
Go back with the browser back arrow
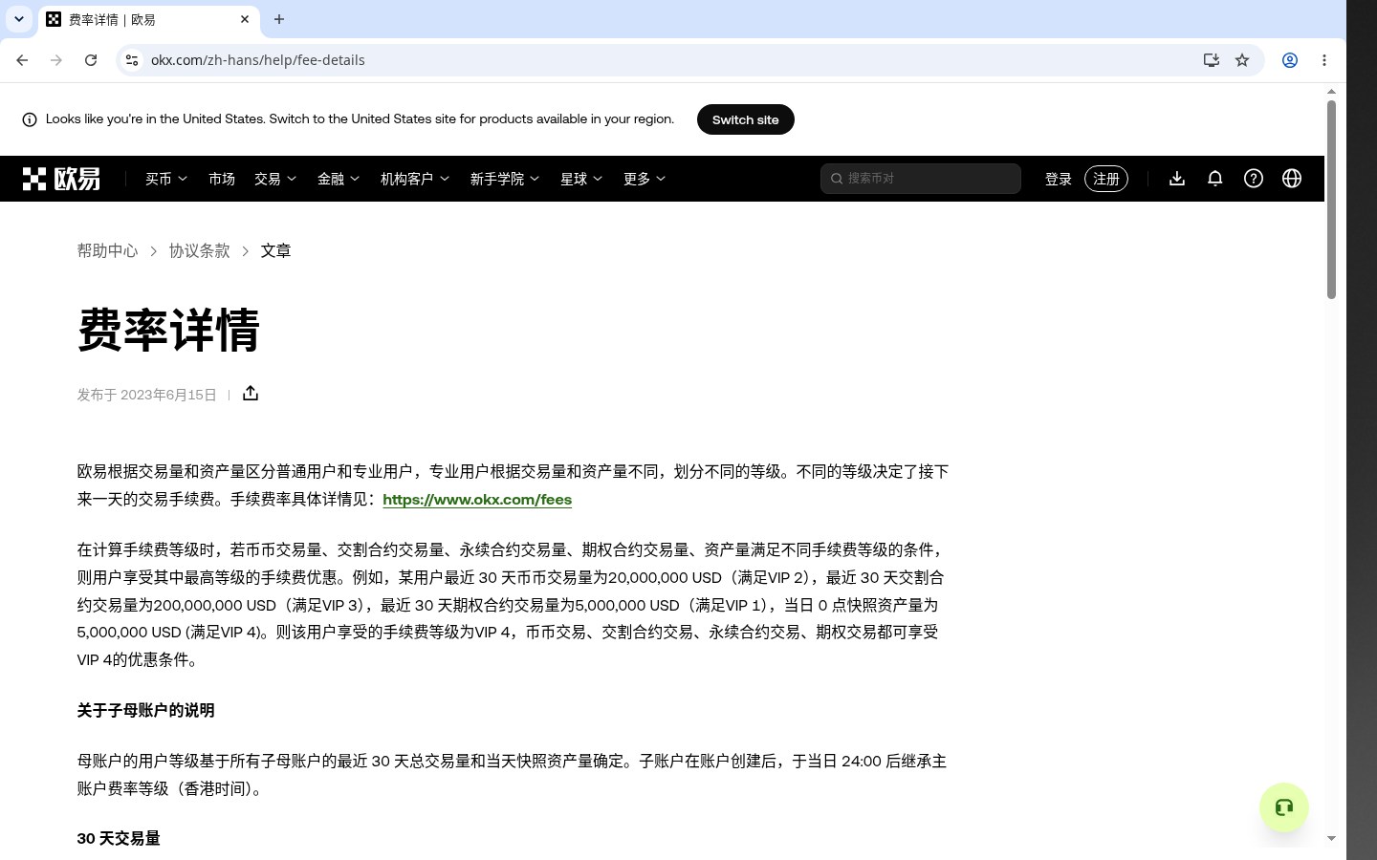tap(22, 60)
